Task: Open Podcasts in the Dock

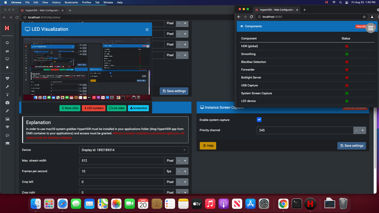Action: [x=224, y=204]
